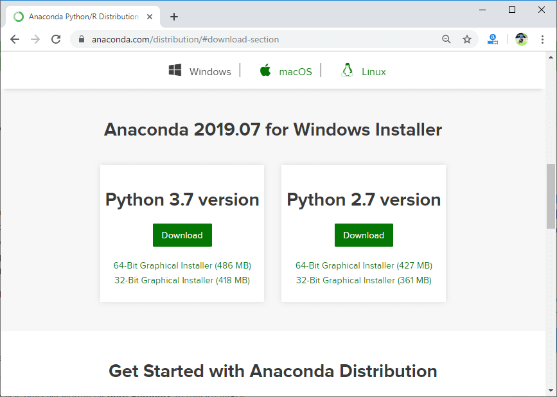
Task: Click the Windows logo icon
Action: (175, 71)
